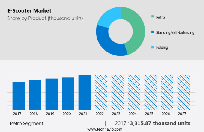204x132 pixels.
Task: Click the 2022 hatched forecast bar
Action: 101,93
